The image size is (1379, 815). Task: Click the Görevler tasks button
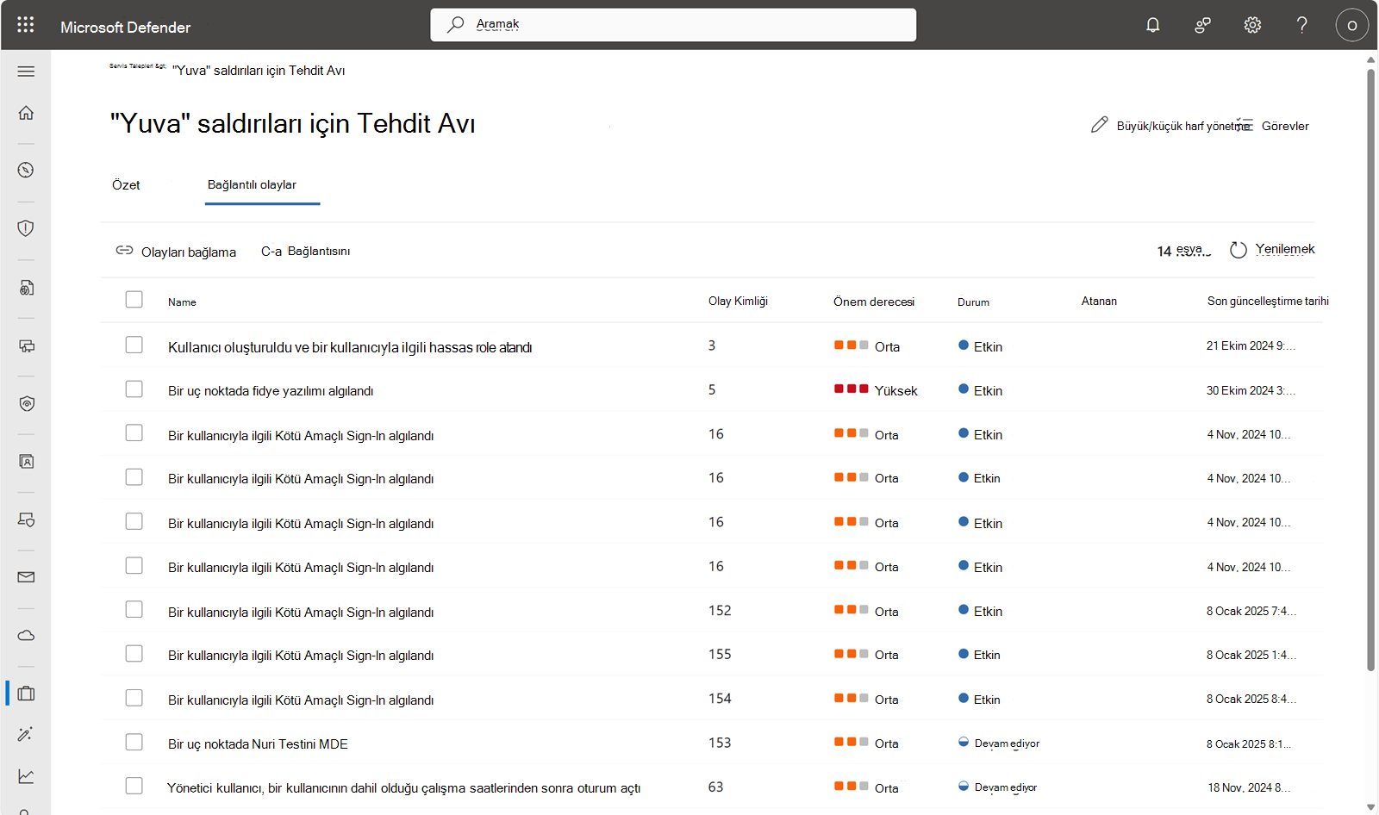1272,126
